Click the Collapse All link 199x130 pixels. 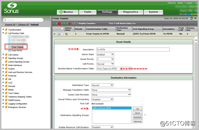point(23,25)
